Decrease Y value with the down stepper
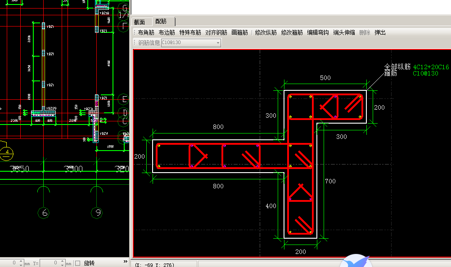The image size is (451, 267). point(62,265)
